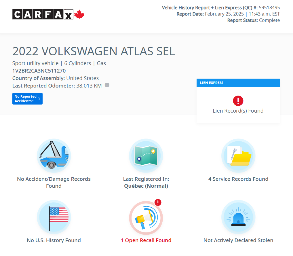Click the Report Status Complete text

click(x=254, y=20)
